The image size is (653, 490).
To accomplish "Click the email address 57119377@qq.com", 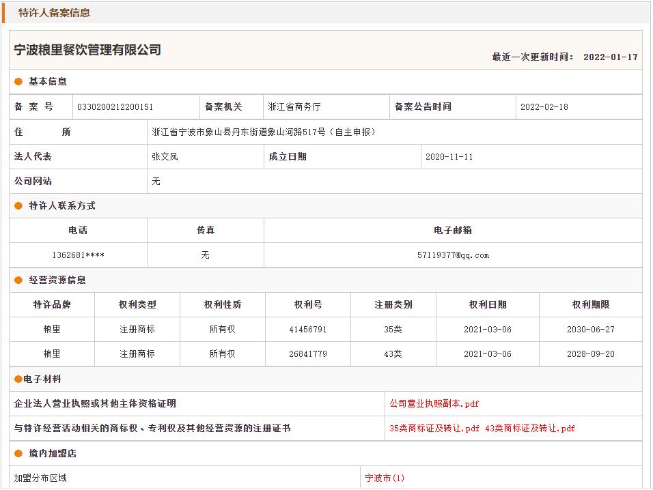I will pos(453,255).
